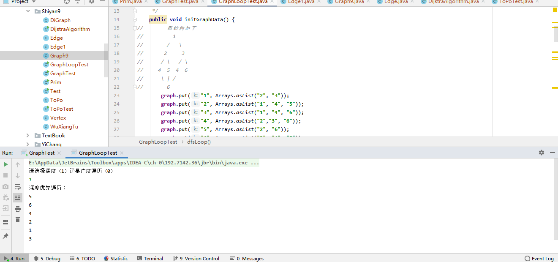Image resolution: width=558 pixels, height=262 pixels.
Task: Select WuXiangTu class in project tree
Action: (64, 127)
